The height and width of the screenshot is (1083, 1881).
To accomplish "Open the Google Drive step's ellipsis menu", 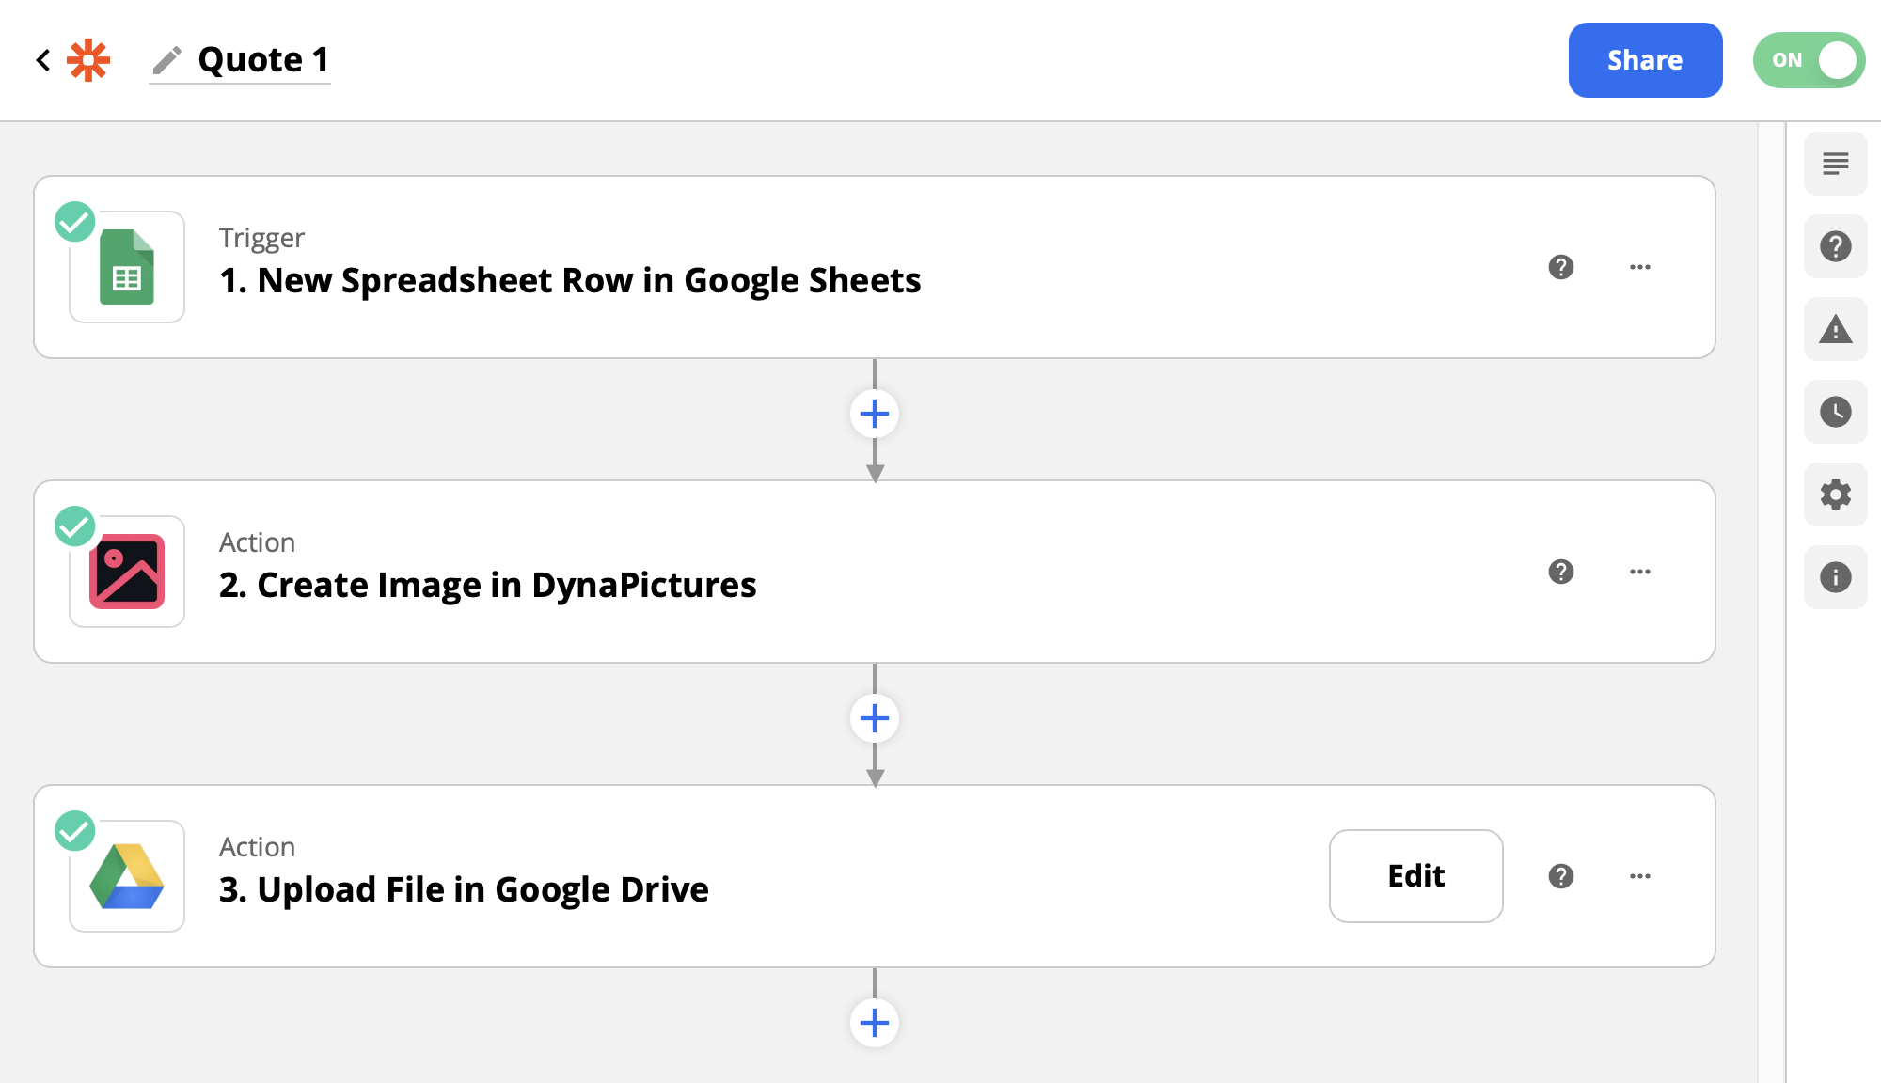I will [x=1640, y=875].
